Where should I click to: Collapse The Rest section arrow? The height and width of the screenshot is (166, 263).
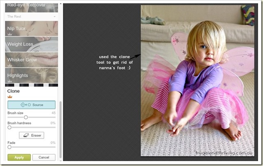pos(55,16)
